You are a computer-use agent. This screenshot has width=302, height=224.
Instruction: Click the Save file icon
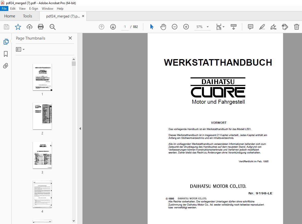tap(7, 27)
